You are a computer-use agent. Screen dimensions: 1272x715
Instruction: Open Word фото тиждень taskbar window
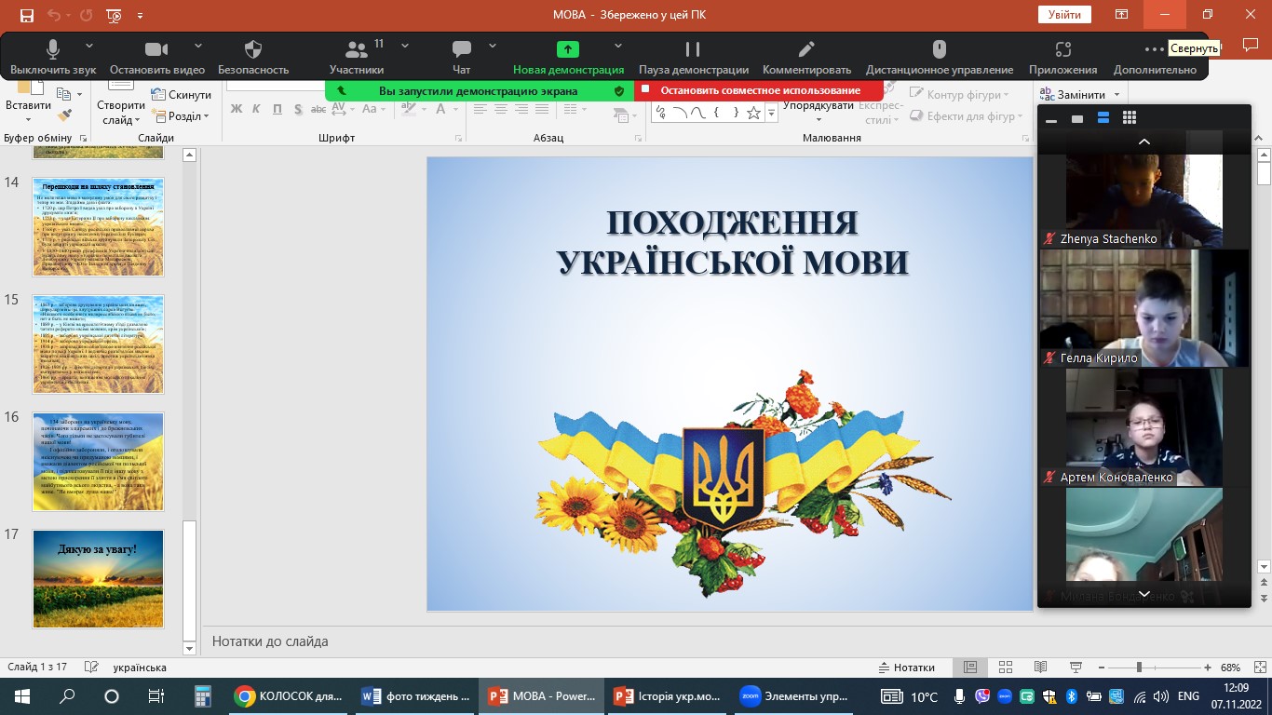418,695
